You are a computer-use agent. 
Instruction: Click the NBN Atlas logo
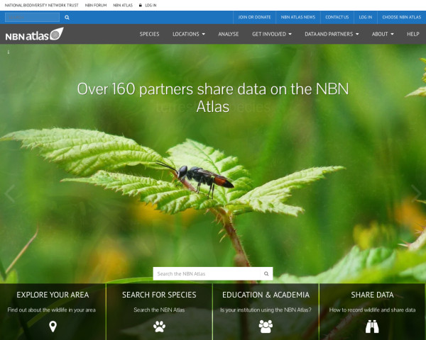click(33, 34)
